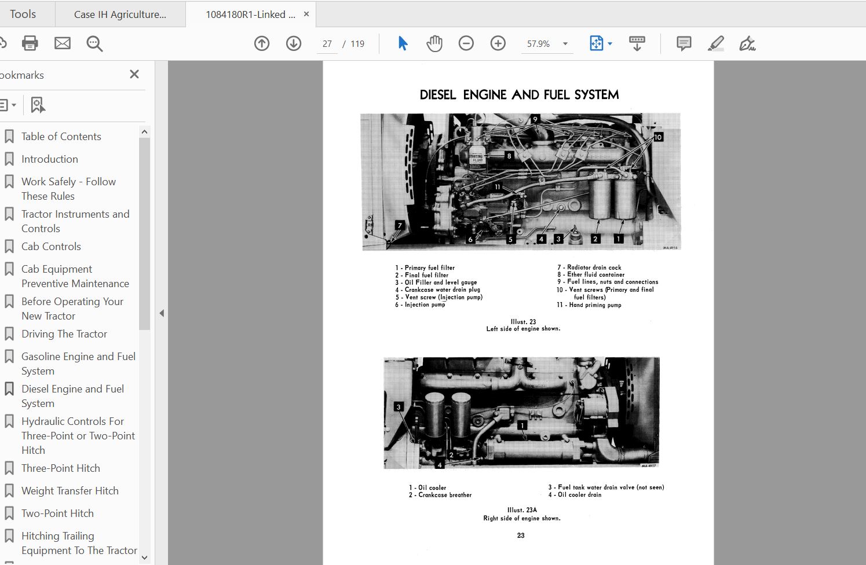Click the Illust. 23A right side engine photo
Image resolution: width=866 pixels, height=565 pixels.
521,413
